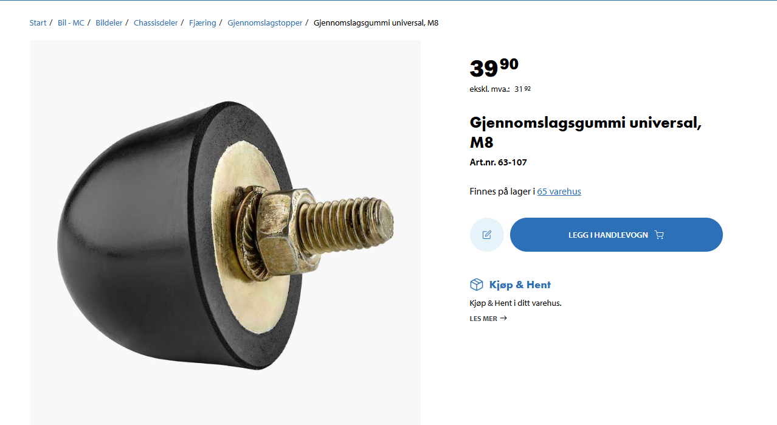Navigate to Bildeler breadcrumb
The width and height of the screenshot is (777, 425).
pyautogui.click(x=109, y=23)
